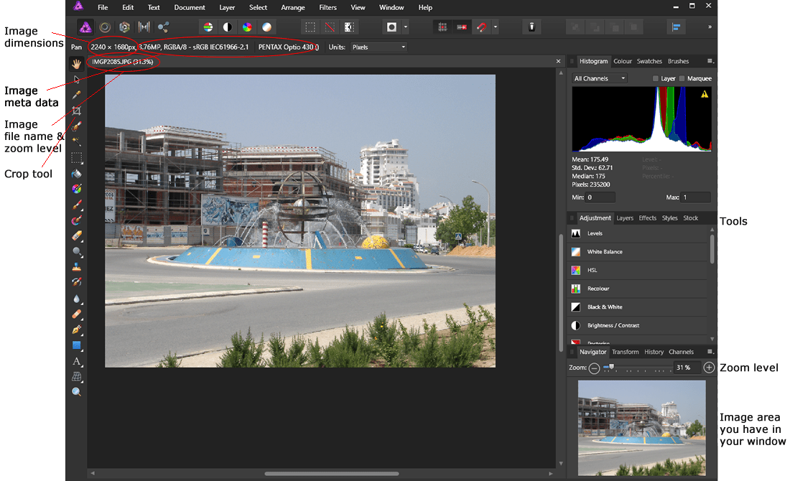The image size is (790, 481).
Task: Add a Brightness / Contrast adjustment
Action: pyautogui.click(x=638, y=325)
